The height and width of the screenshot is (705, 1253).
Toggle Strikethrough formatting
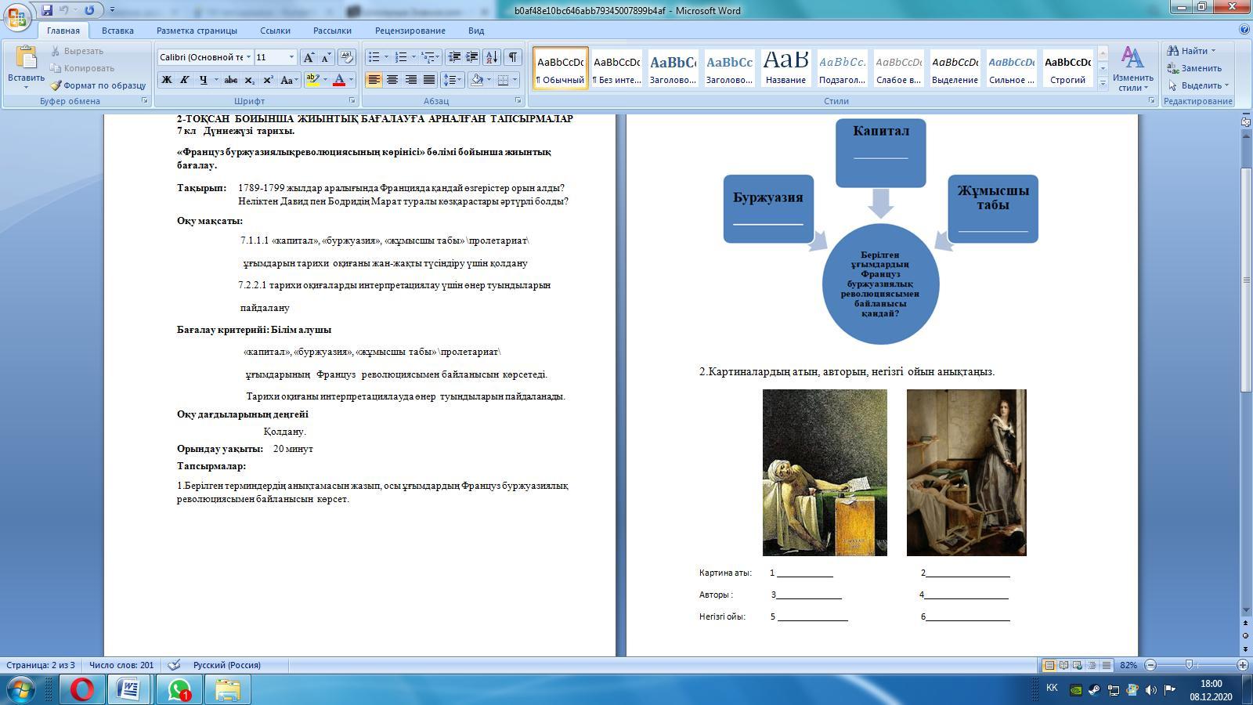click(x=230, y=80)
